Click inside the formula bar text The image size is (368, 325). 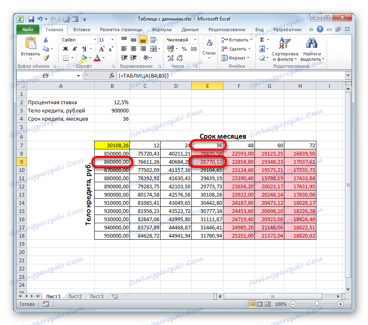click(x=143, y=76)
